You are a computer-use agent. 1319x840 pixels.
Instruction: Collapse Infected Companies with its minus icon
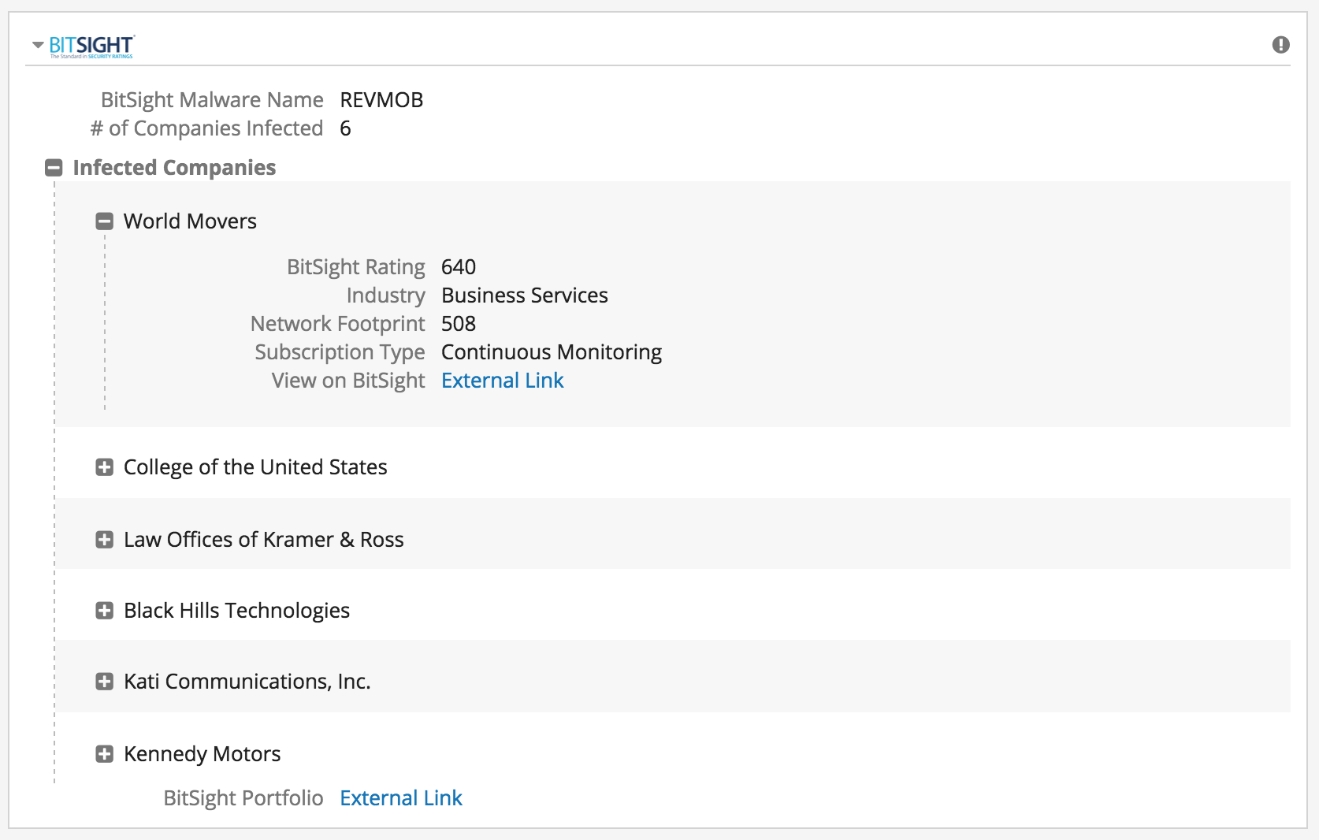click(54, 168)
